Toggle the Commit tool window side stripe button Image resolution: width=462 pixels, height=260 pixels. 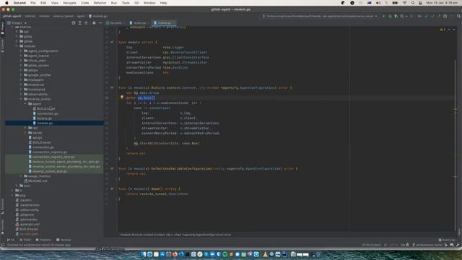2,45
